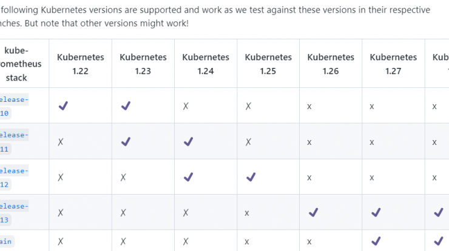
Task: Click checkmark for release-0.12 under Kubernetes 1.24
Action: (x=189, y=177)
